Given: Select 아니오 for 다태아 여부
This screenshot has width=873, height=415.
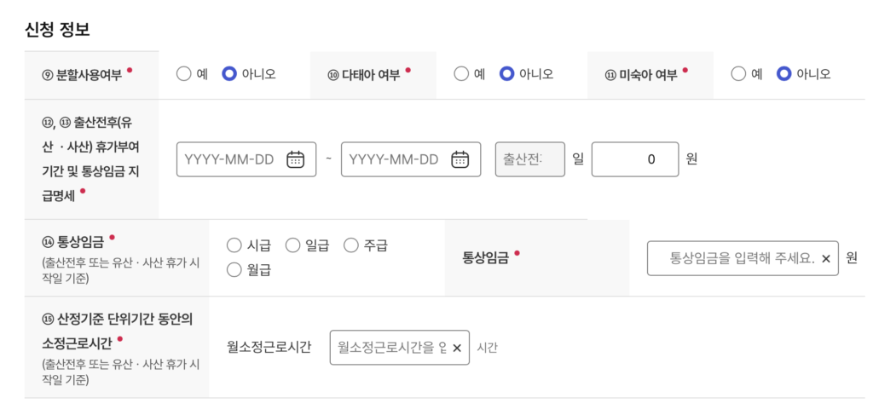Looking at the screenshot, I should coord(507,74).
